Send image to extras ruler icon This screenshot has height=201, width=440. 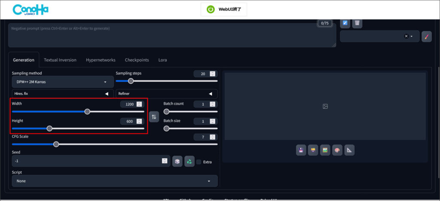click(x=349, y=150)
